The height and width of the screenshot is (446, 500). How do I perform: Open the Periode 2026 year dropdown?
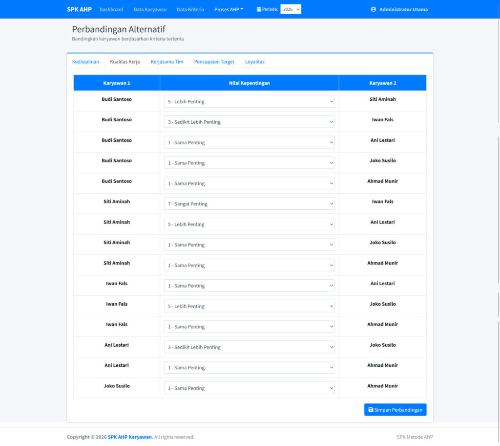coord(291,9)
